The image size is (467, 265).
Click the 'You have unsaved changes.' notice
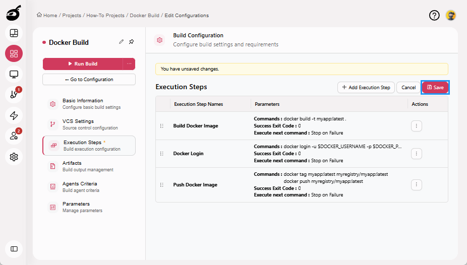tap(302, 69)
